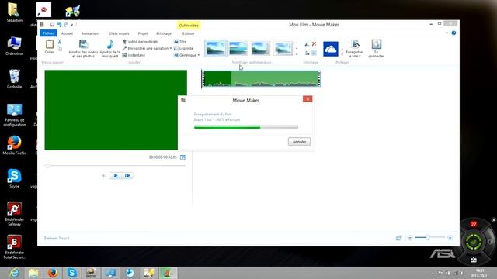Add a Légende caption
The width and height of the screenshot is (497, 279).
click(183, 48)
